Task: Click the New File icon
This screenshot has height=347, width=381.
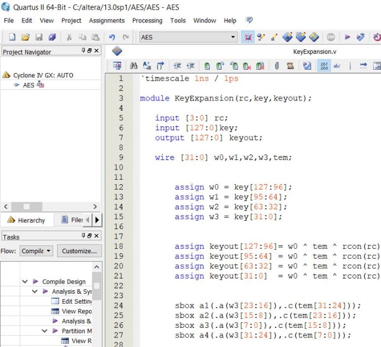Action: (x=12, y=37)
